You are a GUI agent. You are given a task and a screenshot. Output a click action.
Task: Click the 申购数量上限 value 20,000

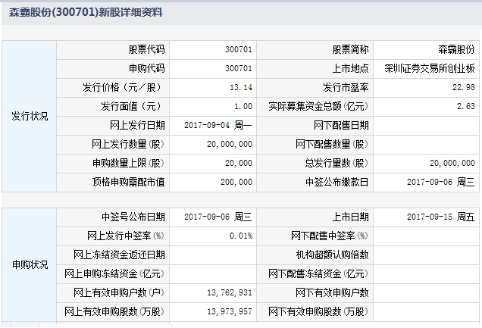[238, 163]
